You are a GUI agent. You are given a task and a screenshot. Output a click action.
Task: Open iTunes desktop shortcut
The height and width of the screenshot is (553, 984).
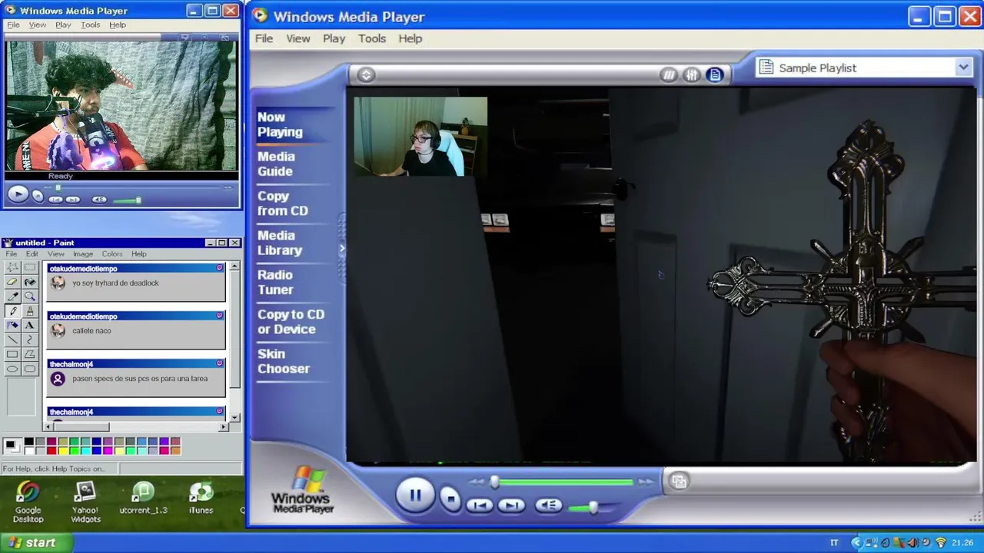(201, 498)
